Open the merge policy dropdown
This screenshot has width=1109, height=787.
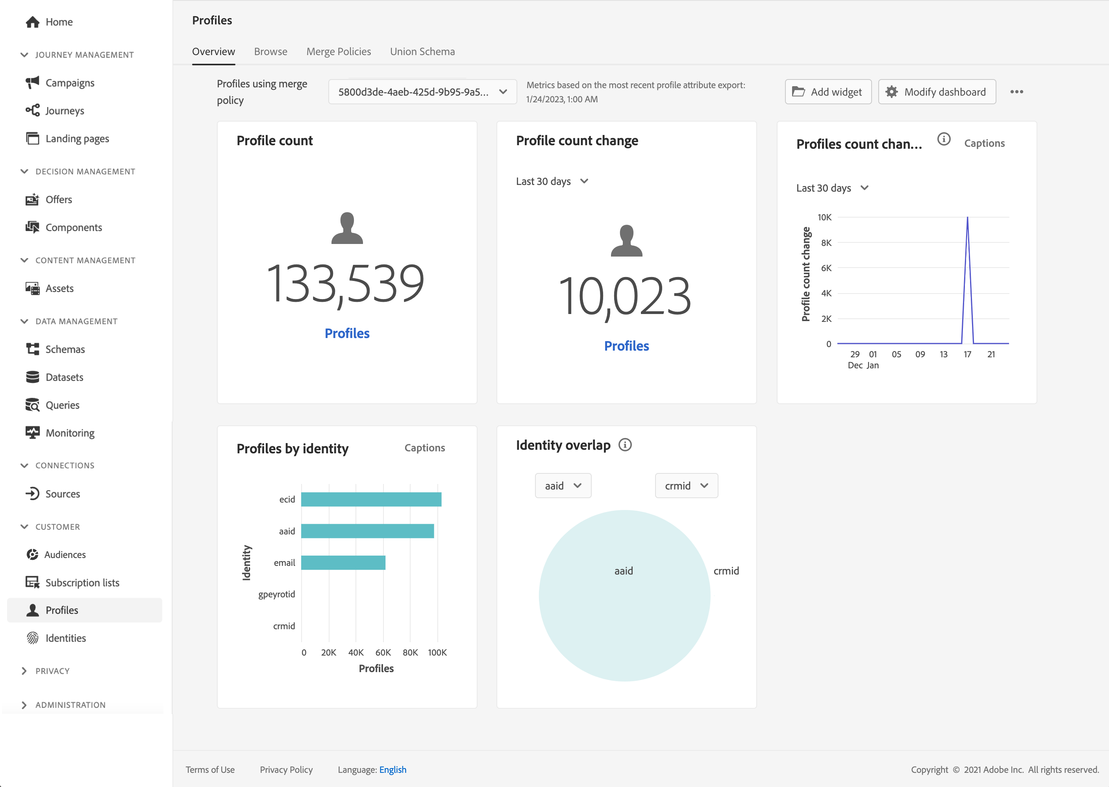422,92
